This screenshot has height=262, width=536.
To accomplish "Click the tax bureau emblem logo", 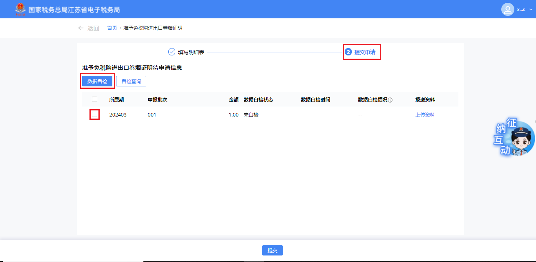I will pos(20,9).
